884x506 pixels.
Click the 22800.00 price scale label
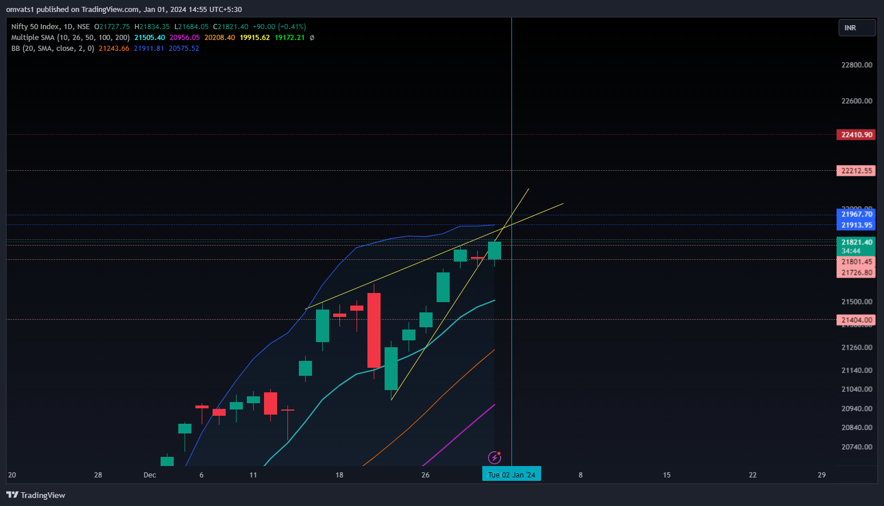857,65
